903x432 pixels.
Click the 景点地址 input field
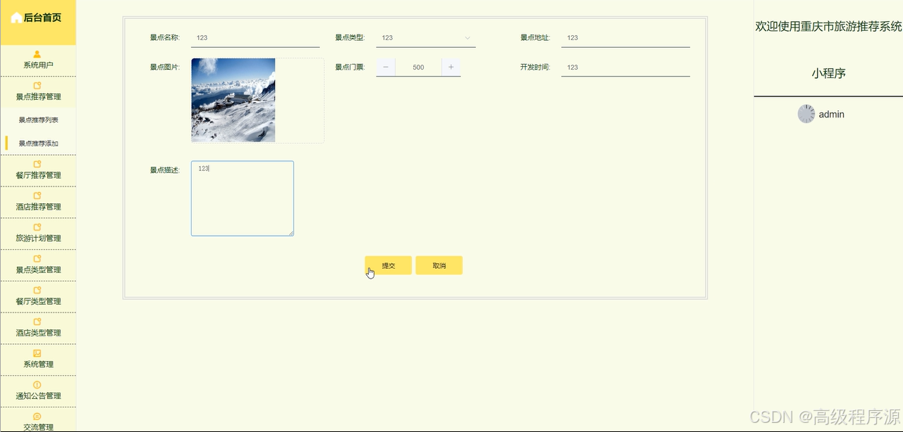[x=625, y=38]
